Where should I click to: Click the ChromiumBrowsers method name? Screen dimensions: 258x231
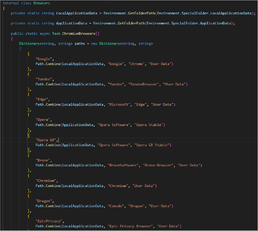[x=79, y=34]
